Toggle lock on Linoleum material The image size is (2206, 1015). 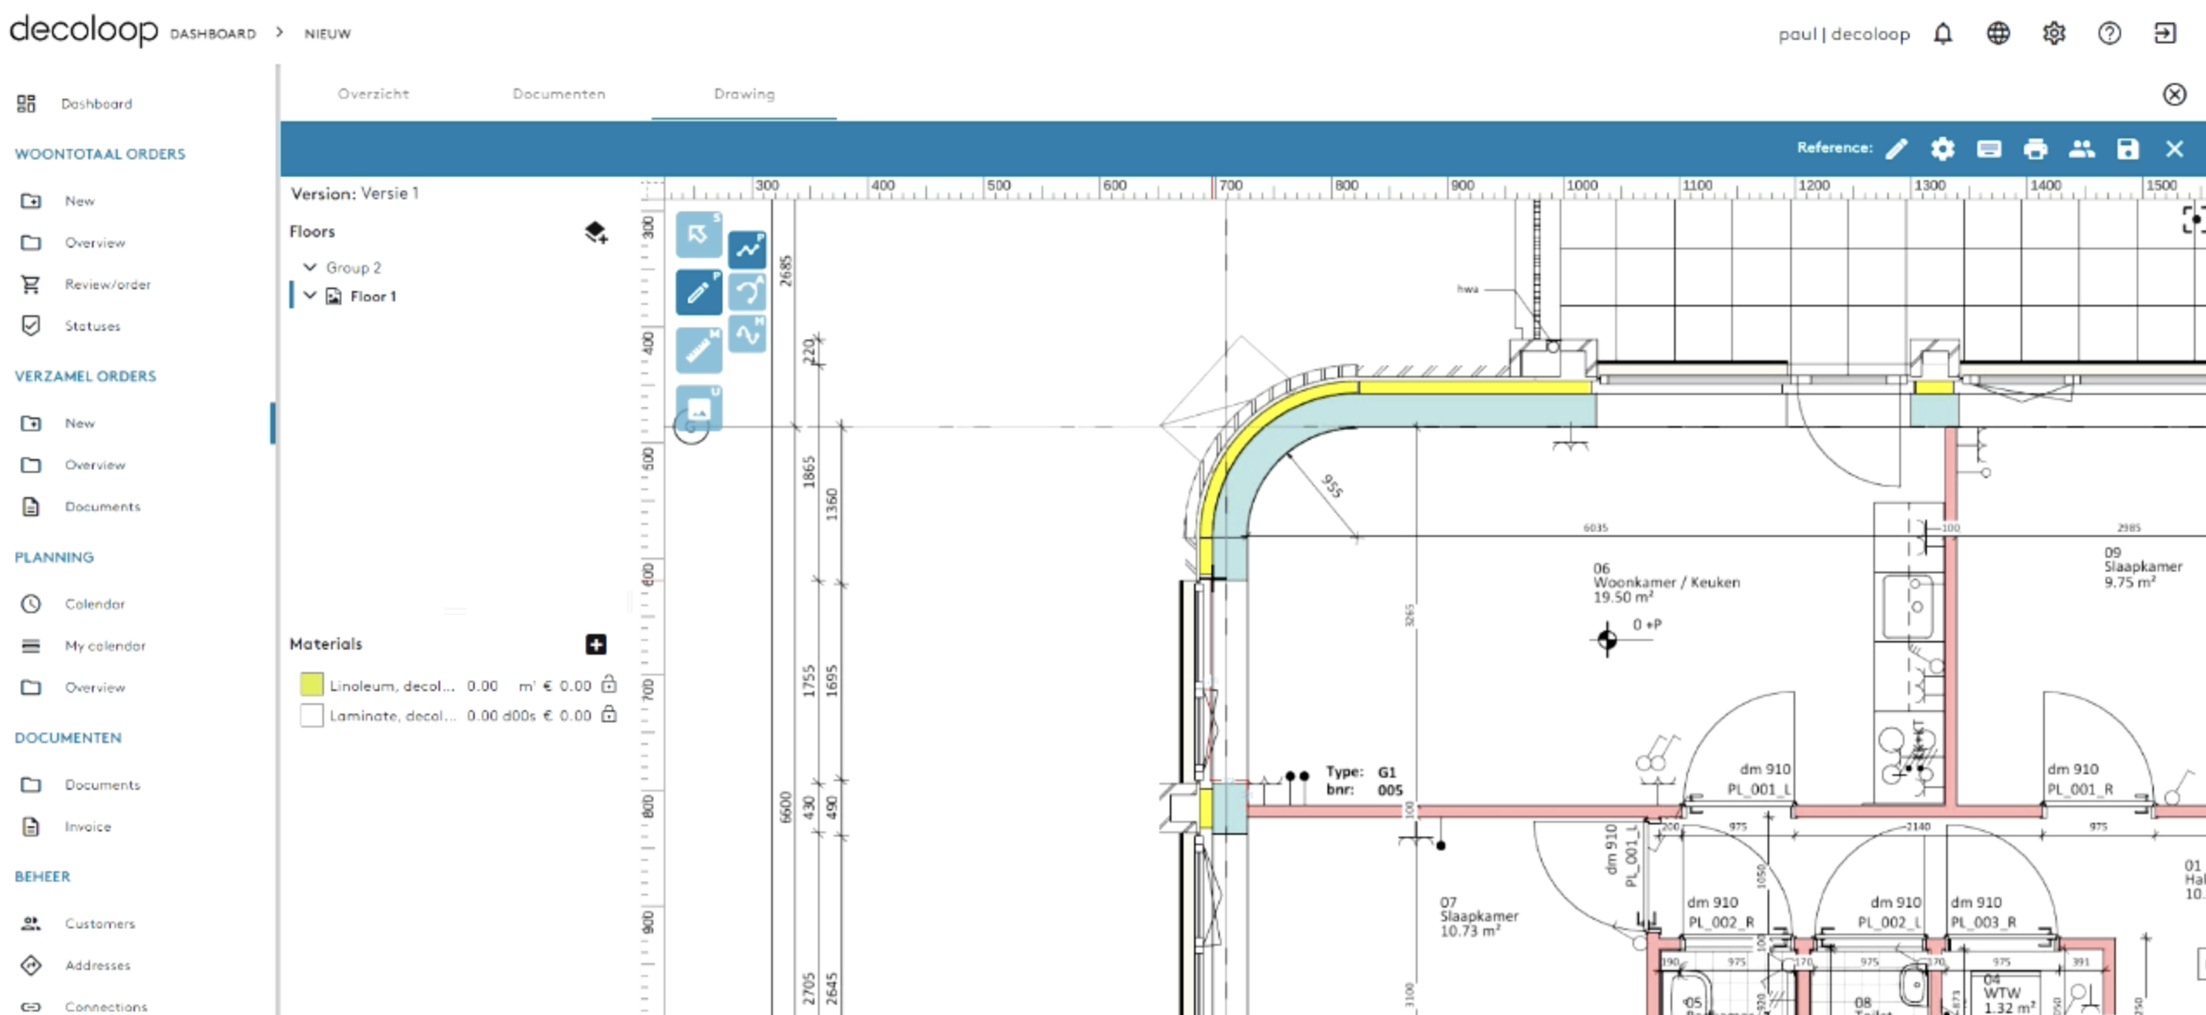(609, 684)
